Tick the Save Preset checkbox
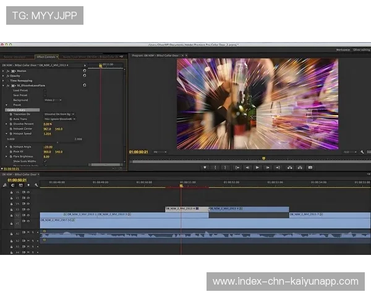 [x=45, y=95]
